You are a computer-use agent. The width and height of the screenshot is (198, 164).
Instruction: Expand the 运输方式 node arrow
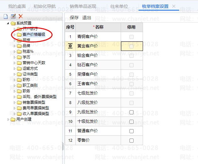14,68
